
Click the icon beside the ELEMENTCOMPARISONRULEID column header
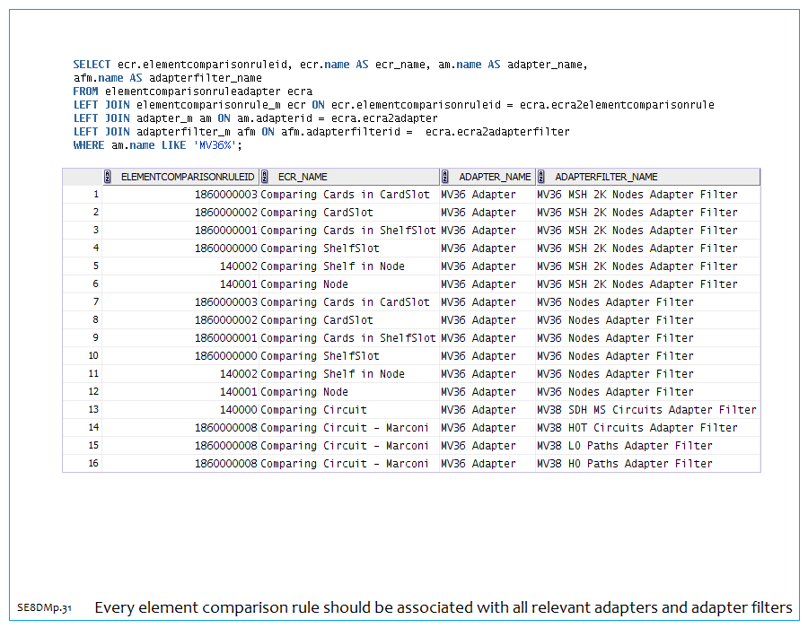pos(108,177)
